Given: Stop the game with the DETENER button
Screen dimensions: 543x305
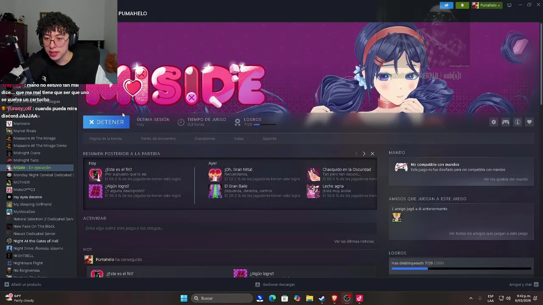Looking at the screenshot, I should click(x=106, y=122).
